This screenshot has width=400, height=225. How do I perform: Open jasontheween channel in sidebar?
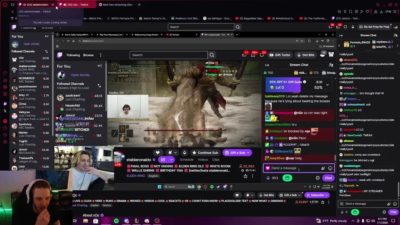click(30, 88)
